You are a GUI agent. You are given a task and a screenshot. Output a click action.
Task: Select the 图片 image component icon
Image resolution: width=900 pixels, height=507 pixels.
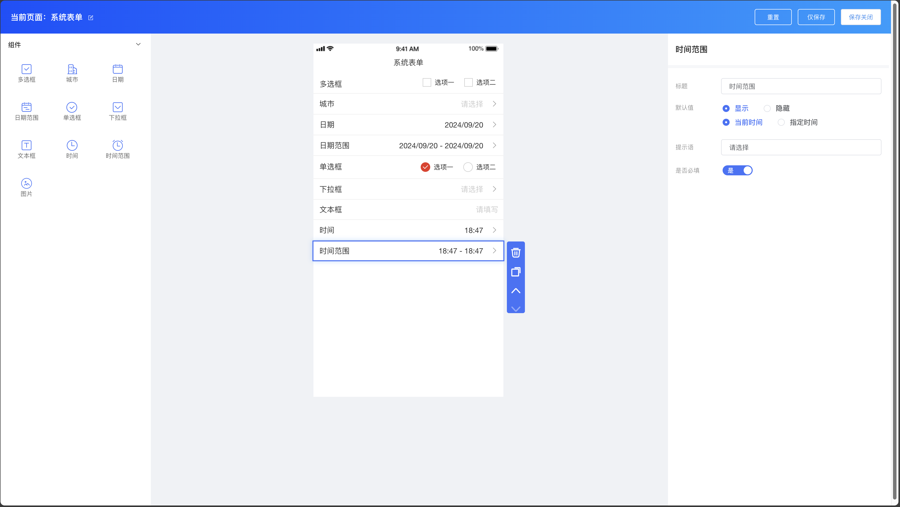point(27,183)
